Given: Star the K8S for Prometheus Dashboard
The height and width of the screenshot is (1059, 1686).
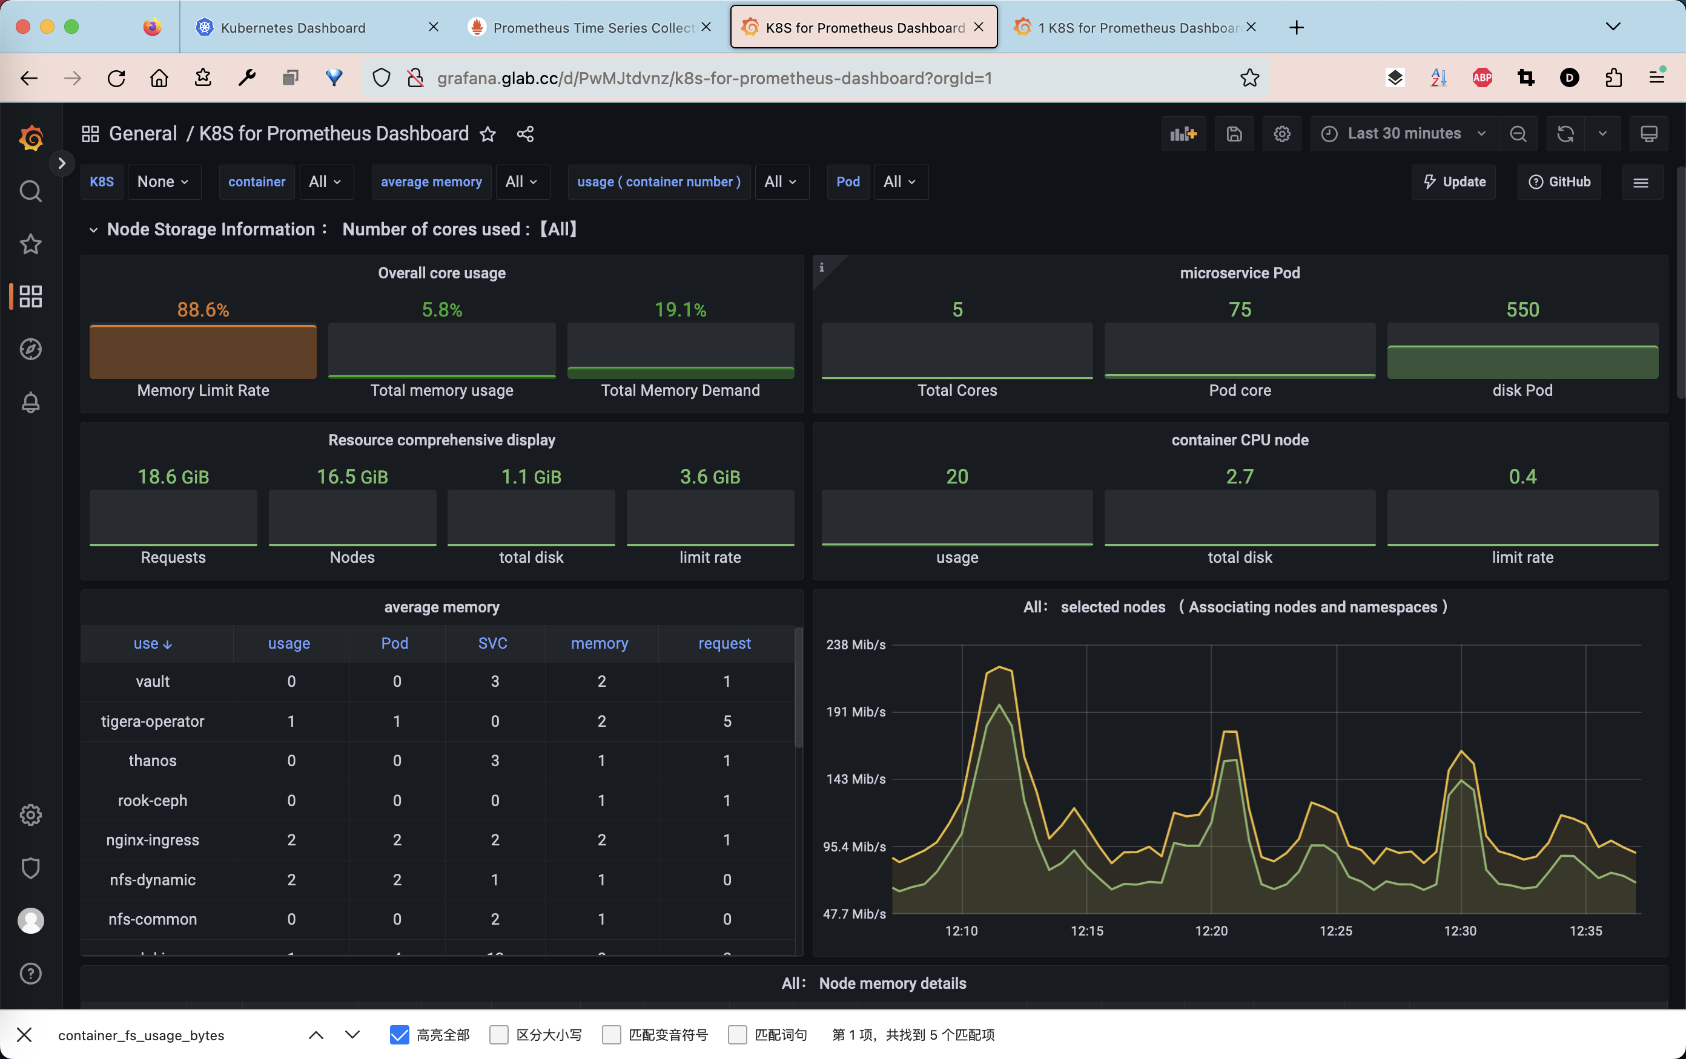Looking at the screenshot, I should 488,134.
